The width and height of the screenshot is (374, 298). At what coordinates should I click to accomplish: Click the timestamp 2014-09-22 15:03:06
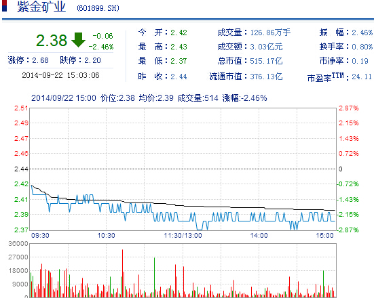tap(60, 75)
